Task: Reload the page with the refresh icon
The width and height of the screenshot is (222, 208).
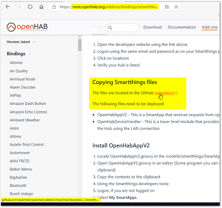Action: tap(30, 7)
